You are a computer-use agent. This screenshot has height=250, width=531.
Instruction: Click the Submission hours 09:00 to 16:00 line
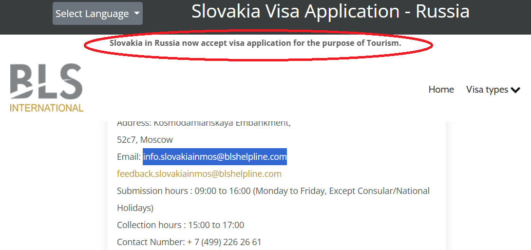273,191
